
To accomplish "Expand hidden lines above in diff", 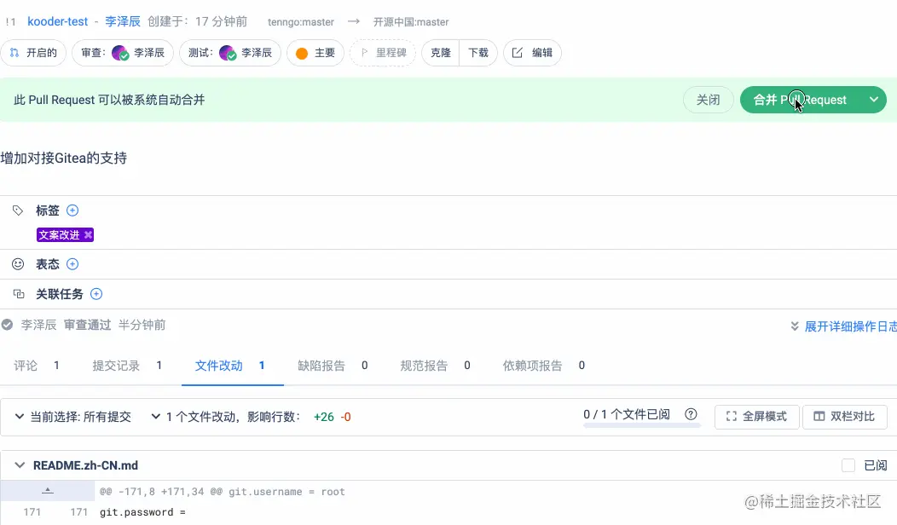I will pos(48,491).
